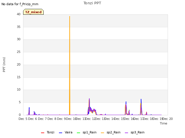Click the blue Vaira legend swatch

tap(60, 133)
